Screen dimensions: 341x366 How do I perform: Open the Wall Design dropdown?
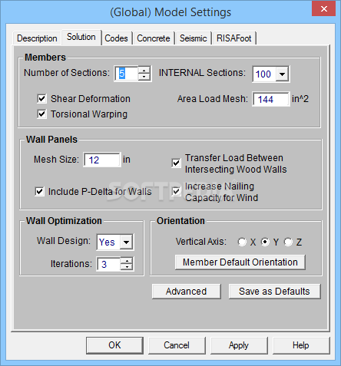point(126,242)
